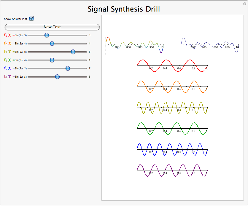Click the f2 frequency slider handle
248x206 pixels.
52,44
